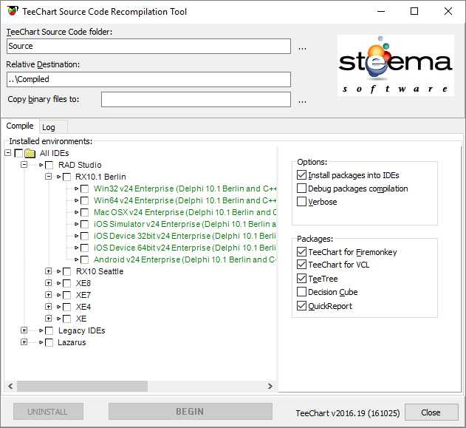Expand the XE7 node
Screen dimensions: 466x428
[48, 295]
